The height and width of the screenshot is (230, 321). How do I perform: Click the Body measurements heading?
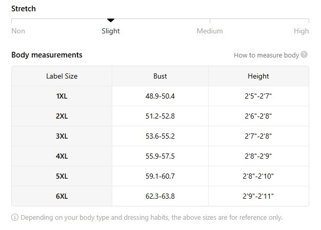pos(47,55)
